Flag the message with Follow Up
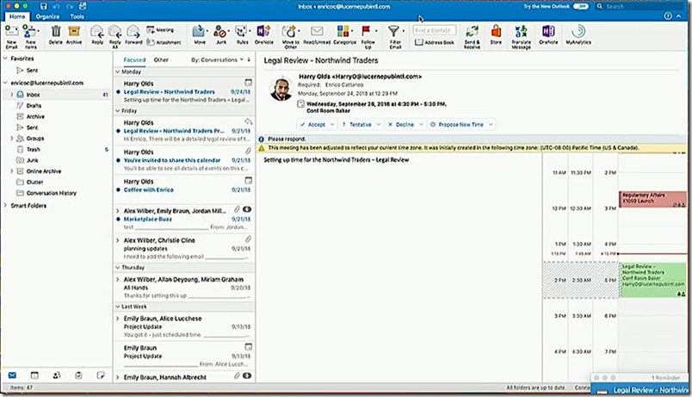This screenshot has height=397, width=692. coord(368,36)
